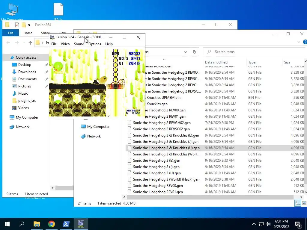The width and height of the screenshot is (307, 230).
Task: Select Sonic the Hedgehog REV00.gen
Action: point(158,186)
